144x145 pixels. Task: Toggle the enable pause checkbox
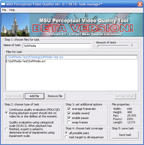(x=69, y=118)
